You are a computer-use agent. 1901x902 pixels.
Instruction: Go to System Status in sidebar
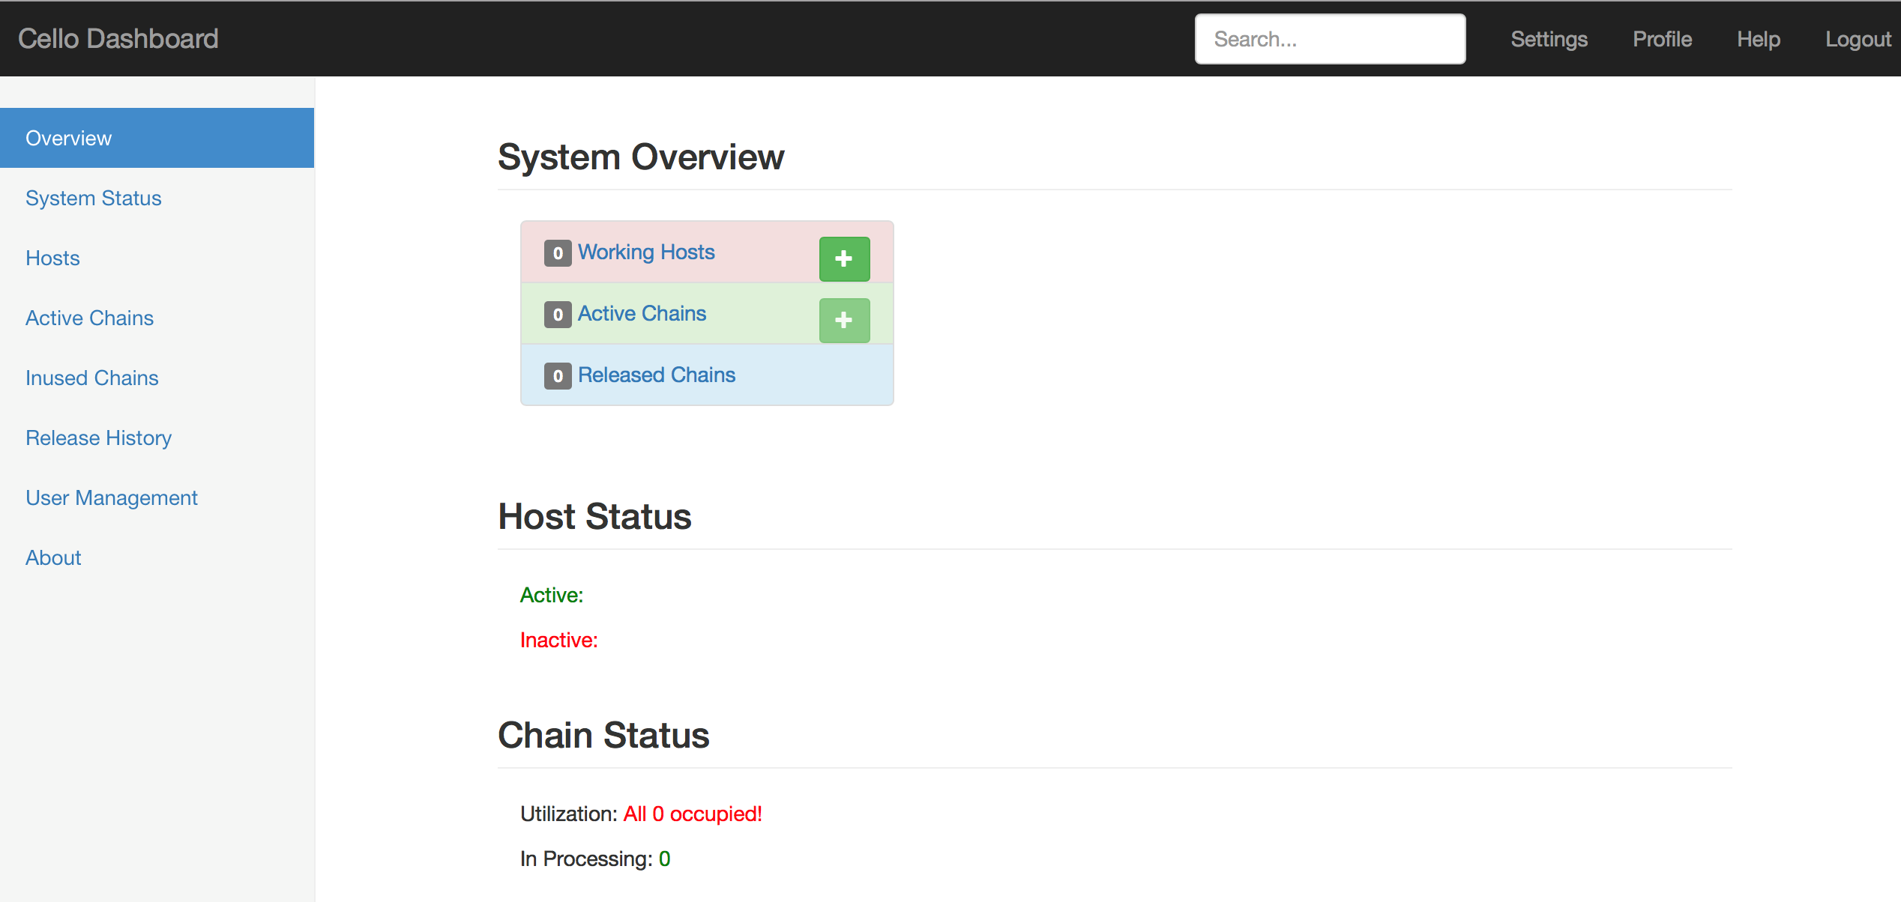tap(93, 199)
